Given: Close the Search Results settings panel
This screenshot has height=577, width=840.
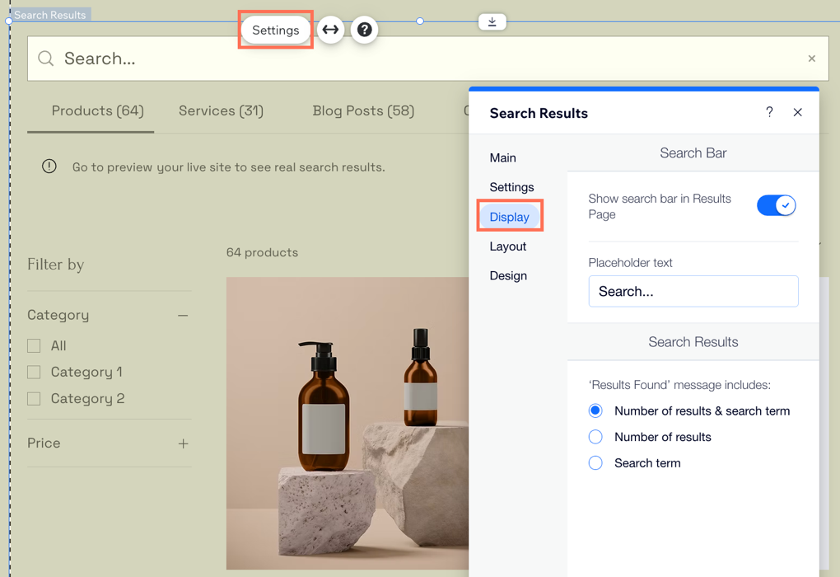Looking at the screenshot, I should point(797,112).
